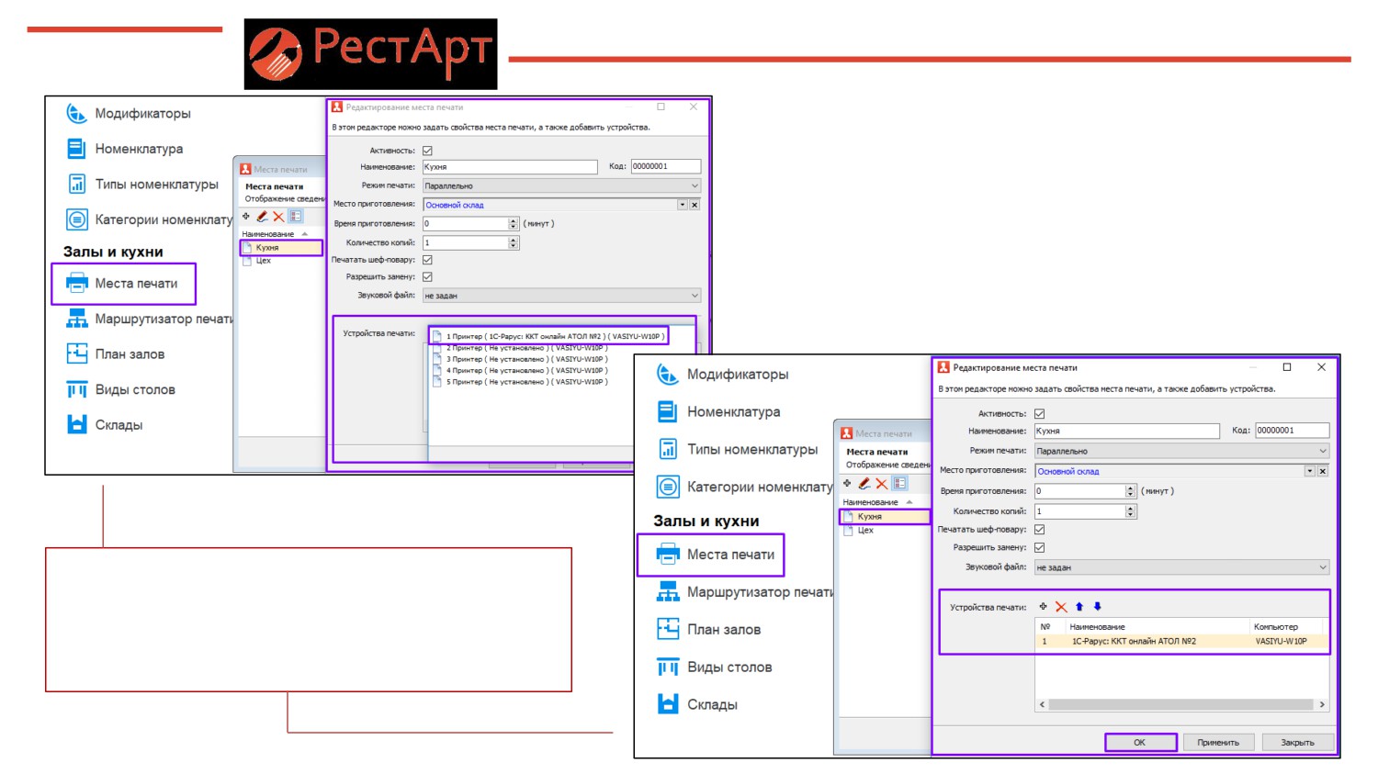The height and width of the screenshot is (774, 1378).
Task: Edit print place via pencil icon, front screenshot
Action: click(864, 484)
